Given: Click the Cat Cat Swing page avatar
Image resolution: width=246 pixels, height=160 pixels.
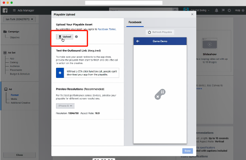Looking at the screenshot, I should [x=186, y=10].
